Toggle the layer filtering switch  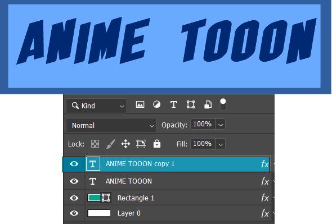pyautogui.click(x=223, y=104)
